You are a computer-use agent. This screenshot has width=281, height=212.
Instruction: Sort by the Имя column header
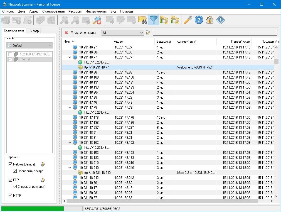coord(87,42)
